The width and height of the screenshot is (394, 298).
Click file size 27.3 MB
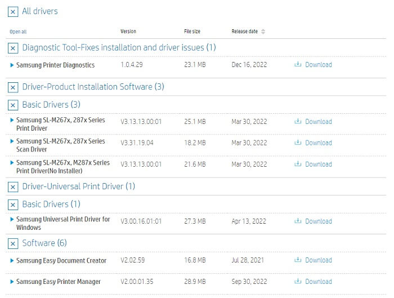(x=195, y=221)
